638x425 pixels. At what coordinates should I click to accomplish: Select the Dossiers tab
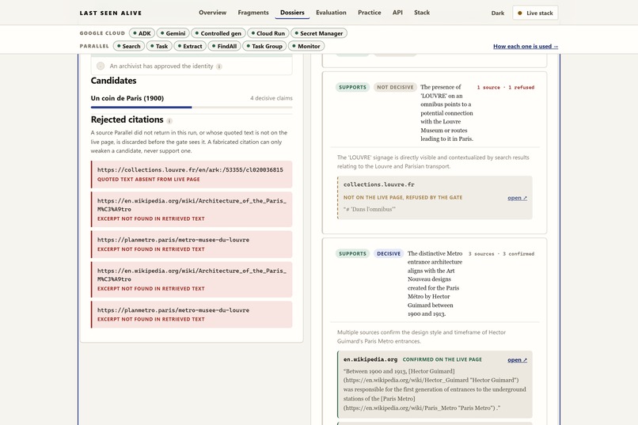click(292, 13)
